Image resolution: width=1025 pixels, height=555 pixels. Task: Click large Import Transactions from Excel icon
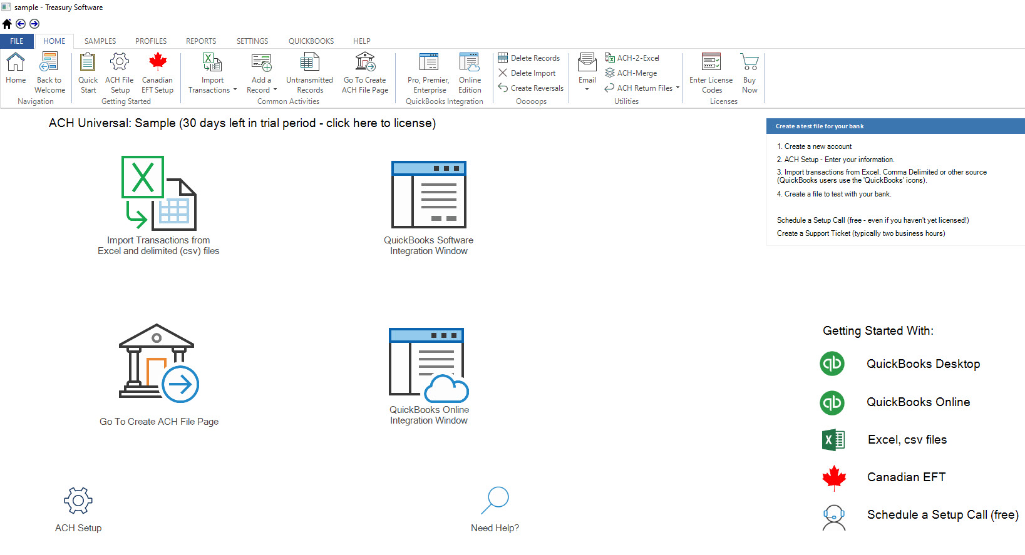tap(158, 193)
